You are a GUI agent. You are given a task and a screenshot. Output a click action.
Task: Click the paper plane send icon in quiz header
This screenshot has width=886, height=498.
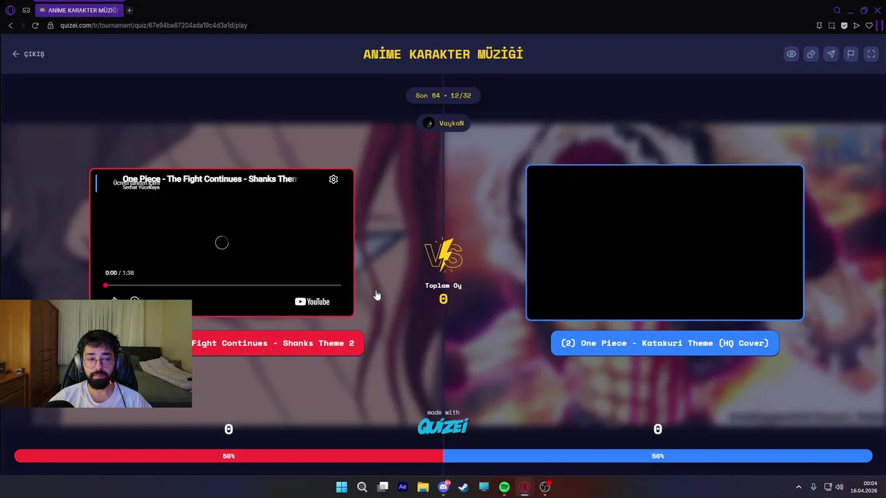[831, 54]
